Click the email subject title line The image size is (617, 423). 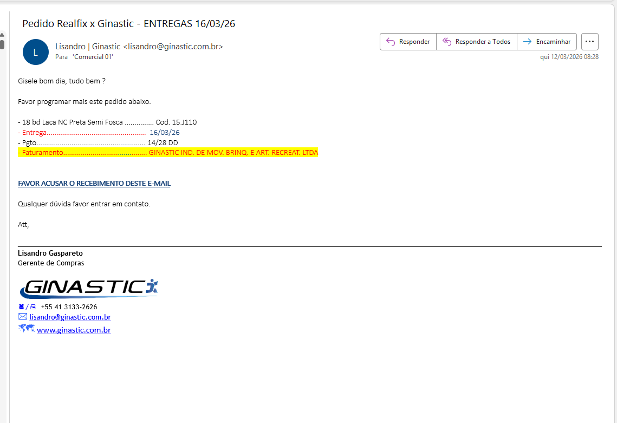128,24
